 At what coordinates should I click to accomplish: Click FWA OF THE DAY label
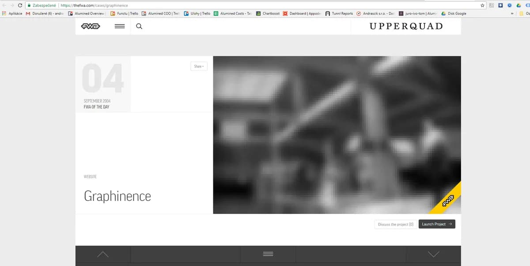[96, 107]
